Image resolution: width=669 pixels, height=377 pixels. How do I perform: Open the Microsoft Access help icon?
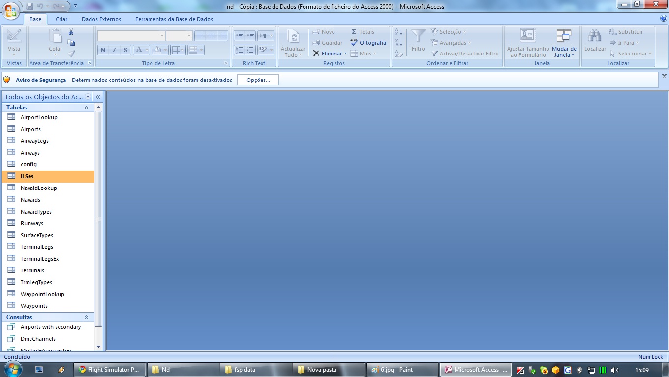click(x=664, y=19)
